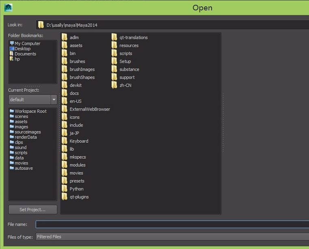Select scripts in project folder list
The width and height of the screenshot is (309, 249).
pyautogui.click(x=19, y=153)
